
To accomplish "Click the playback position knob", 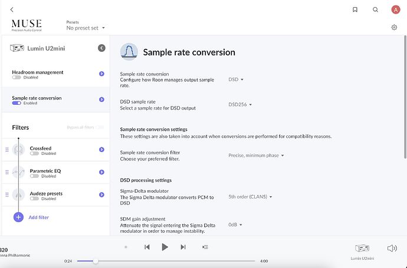I will coord(96,261).
